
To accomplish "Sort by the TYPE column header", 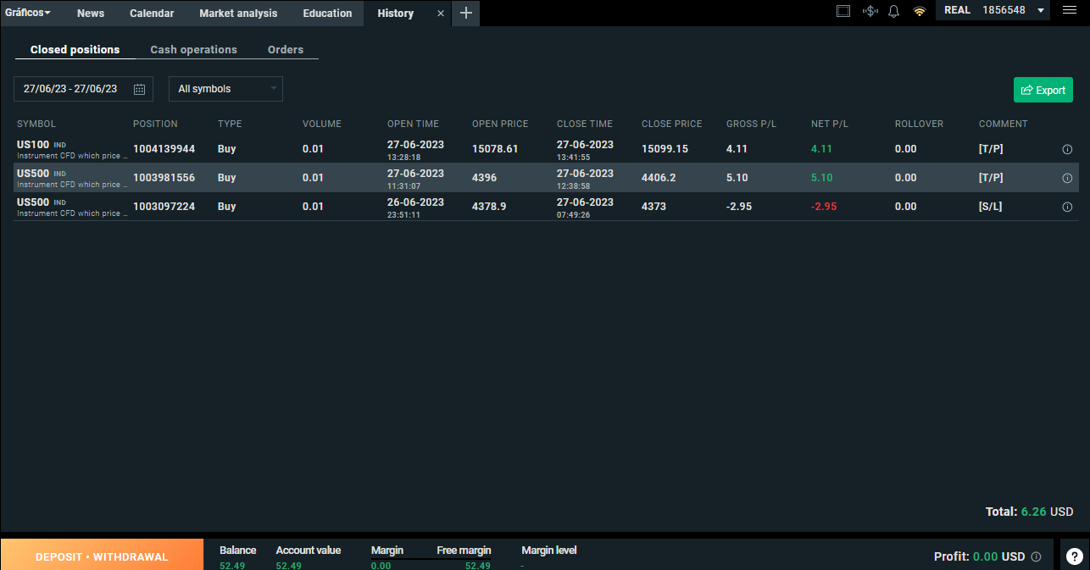I will (x=230, y=124).
